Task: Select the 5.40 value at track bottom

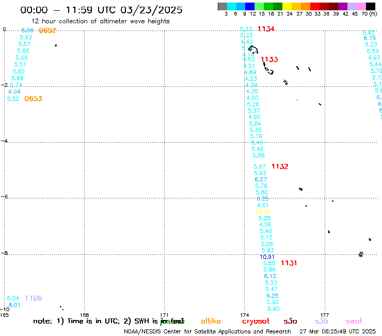Action: click(274, 309)
